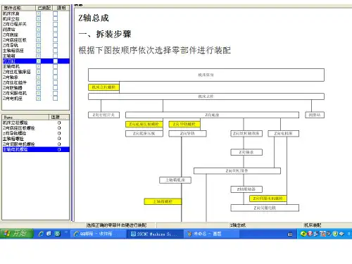Viewport: 352px width, 264px height.
Task: Select Z向伺服电机螺栓 in the bolt list
Action: (x=19, y=144)
